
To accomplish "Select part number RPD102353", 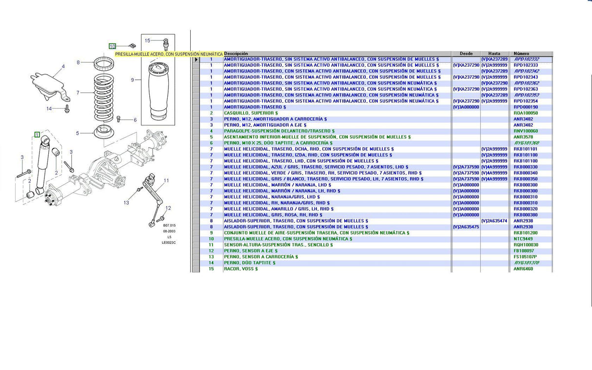I will pos(527,95).
